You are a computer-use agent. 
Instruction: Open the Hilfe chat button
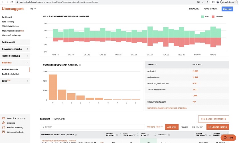tap(228, 138)
